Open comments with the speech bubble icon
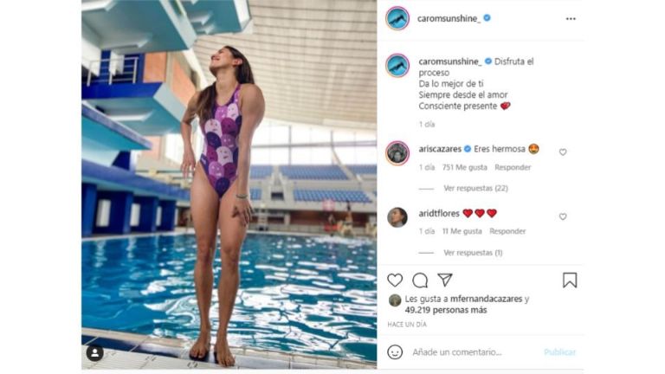 pyautogui.click(x=420, y=280)
